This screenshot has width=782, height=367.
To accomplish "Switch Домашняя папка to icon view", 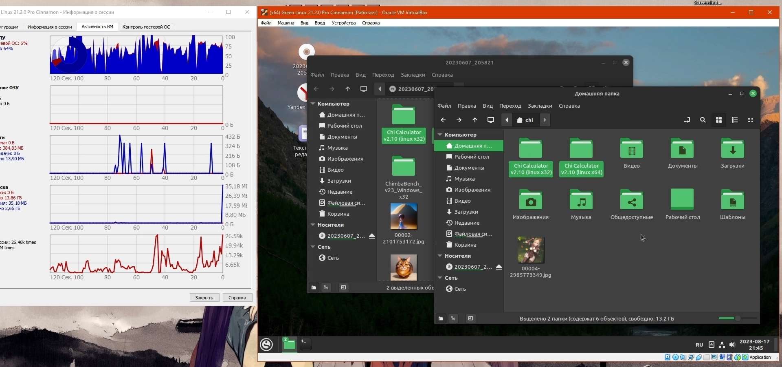I will tap(719, 120).
